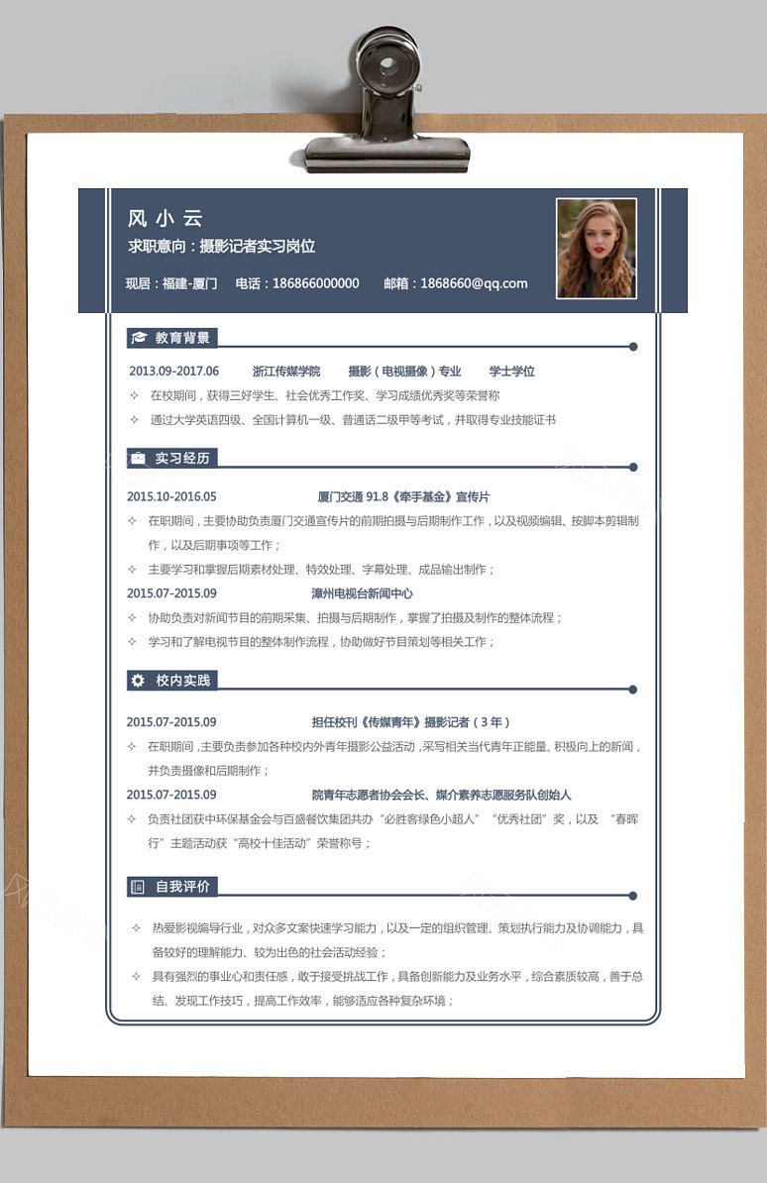This screenshot has width=767, height=1183.
Task: Click the 实习经历 section heading
Action: pyautogui.click(x=182, y=458)
